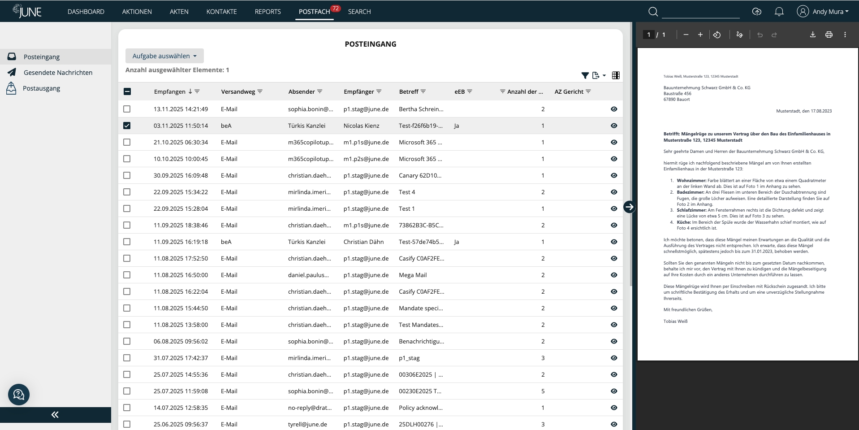The width and height of the screenshot is (859, 430).
Task: Uncheck the selected beA message from Türkis Kanzlei
Action: pyautogui.click(x=127, y=126)
